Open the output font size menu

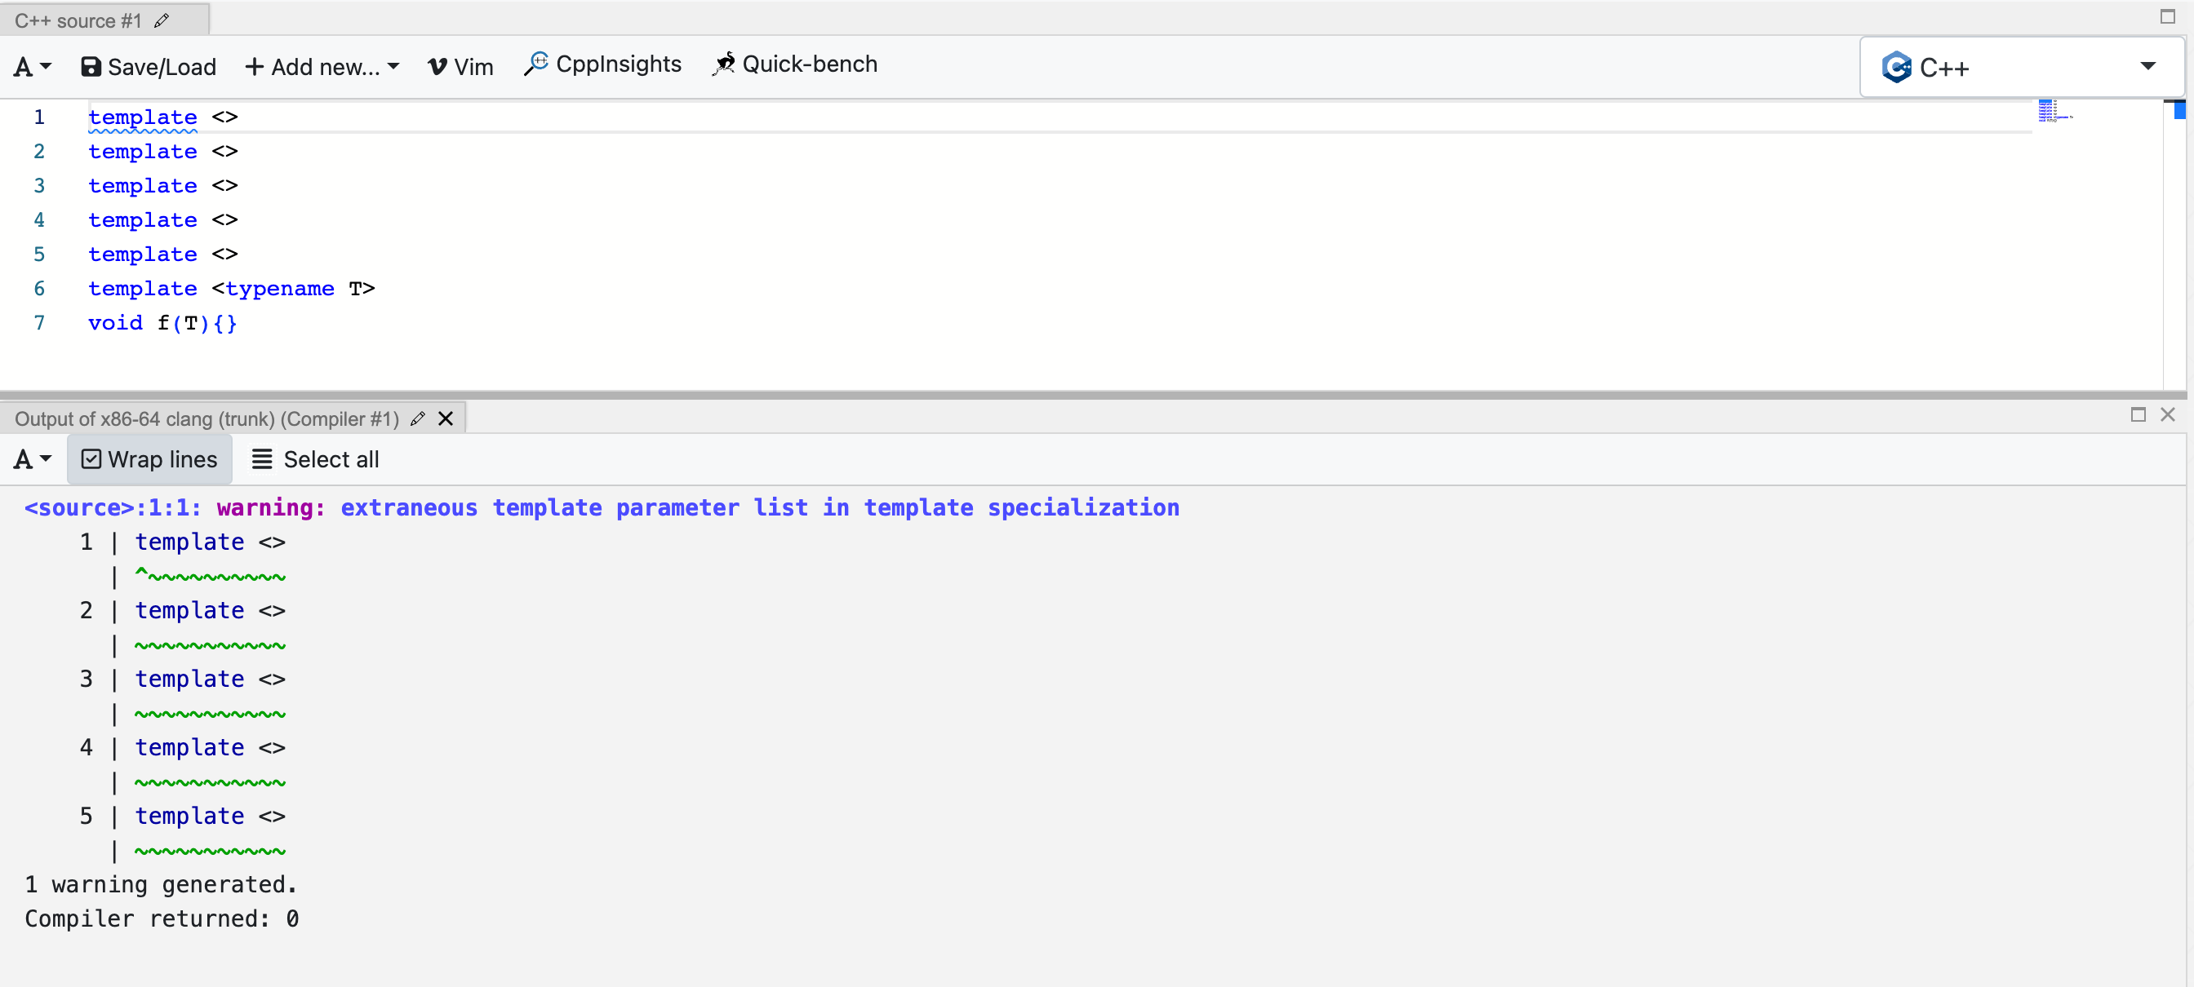click(x=33, y=459)
